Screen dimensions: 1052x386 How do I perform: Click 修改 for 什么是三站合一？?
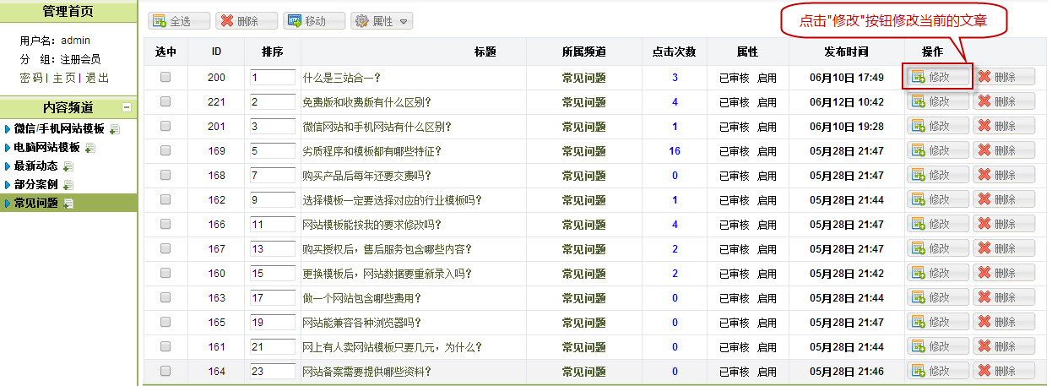937,77
